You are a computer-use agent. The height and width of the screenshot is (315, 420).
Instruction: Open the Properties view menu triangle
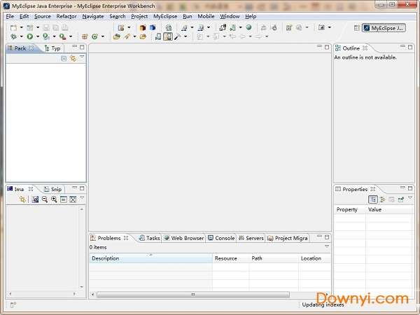tap(410, 198)
